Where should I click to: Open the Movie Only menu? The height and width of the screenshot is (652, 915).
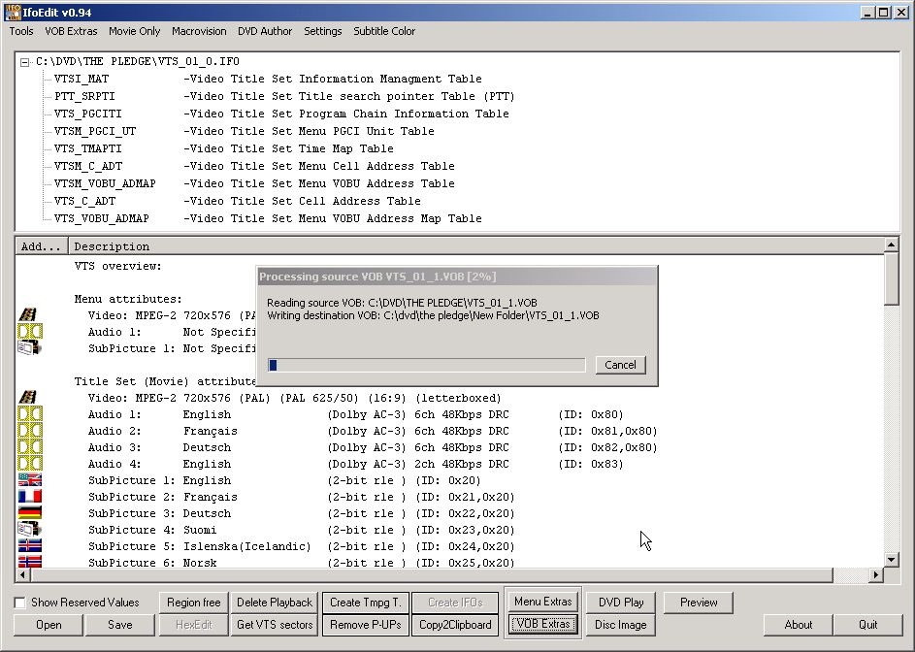[134, 31]
